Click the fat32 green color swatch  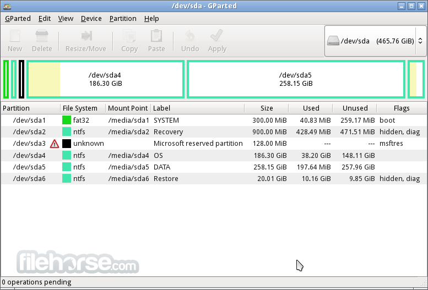[67, 121]
